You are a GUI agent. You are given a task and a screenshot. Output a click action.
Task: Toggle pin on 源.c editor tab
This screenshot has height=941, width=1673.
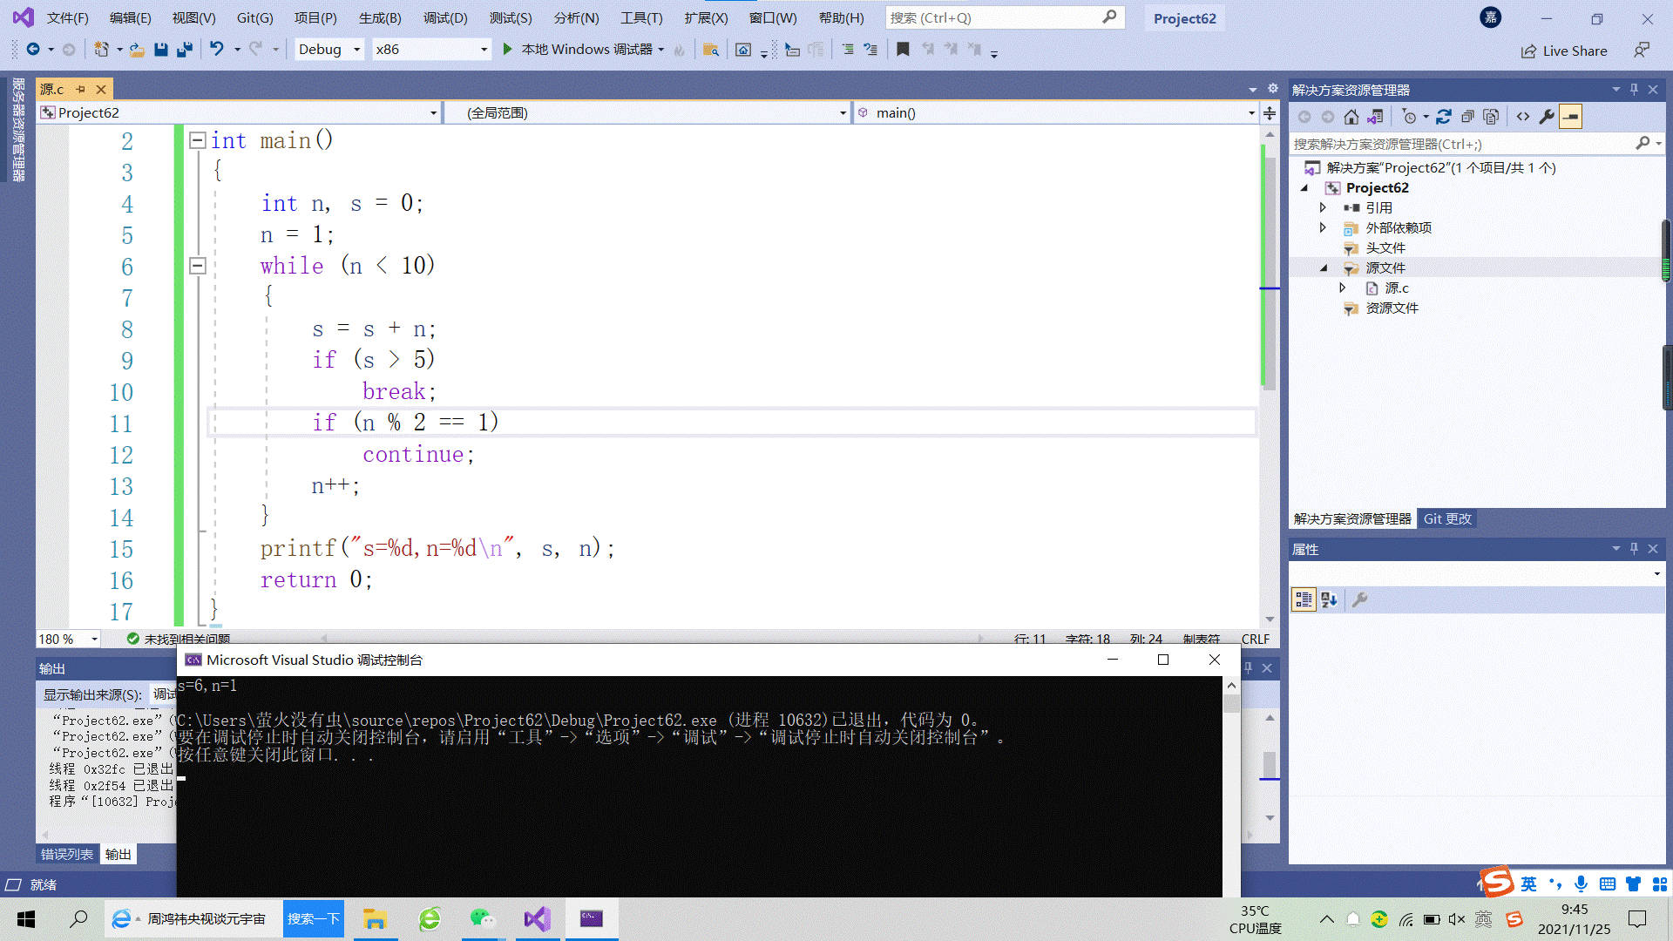coord(81,89)
